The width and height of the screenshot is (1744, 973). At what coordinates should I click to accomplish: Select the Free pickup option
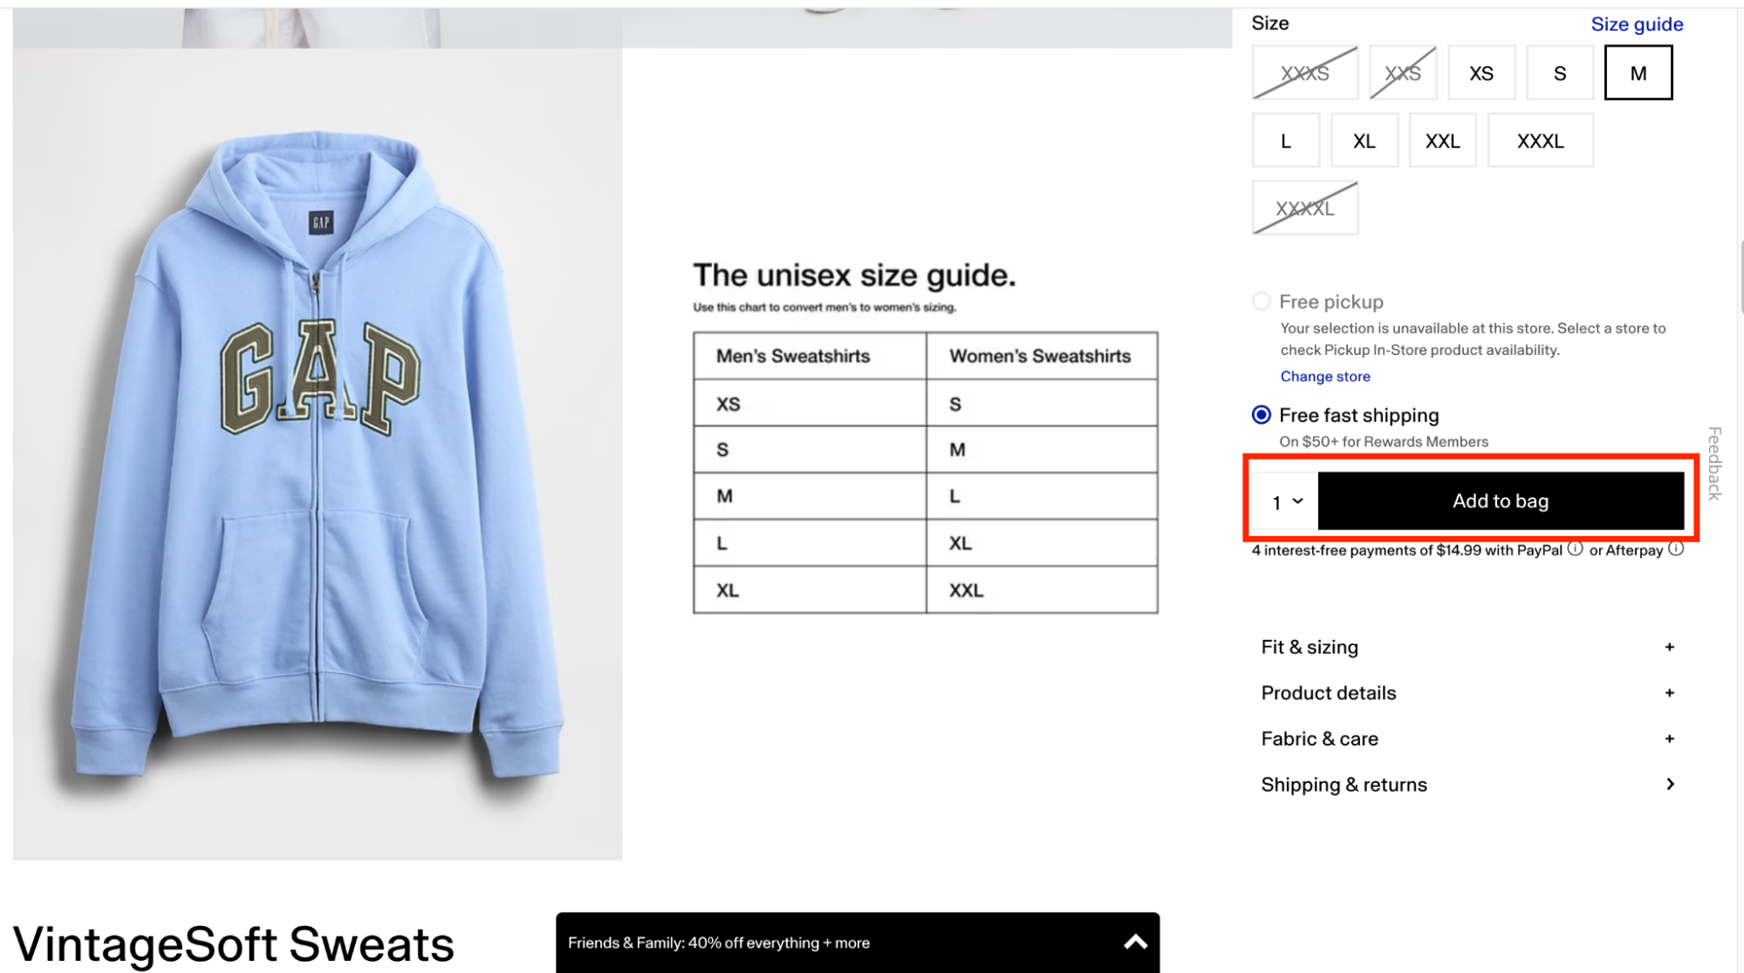[x=1262, y=302]
